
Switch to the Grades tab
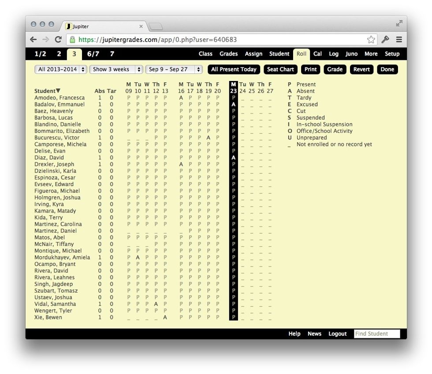click(x=228, y=54)
